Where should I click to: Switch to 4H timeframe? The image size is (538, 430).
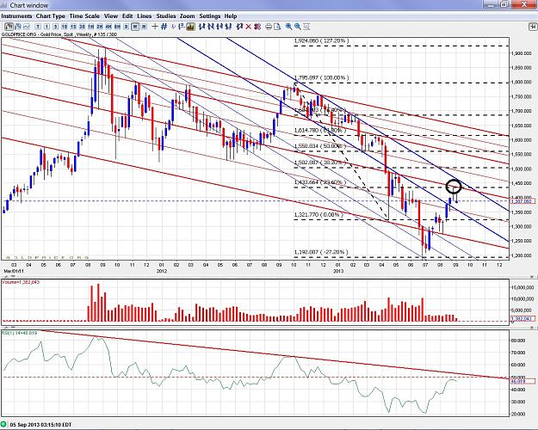(108, 27)
